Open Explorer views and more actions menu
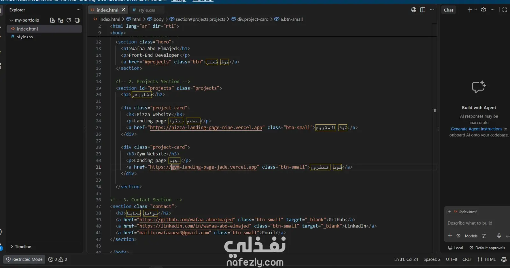Viewport: 510px width, 268px height. coord(78,10)
